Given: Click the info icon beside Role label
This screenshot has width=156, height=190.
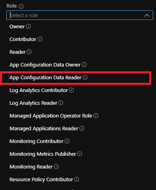Looking at the screenshot, I should click(21, 6).
